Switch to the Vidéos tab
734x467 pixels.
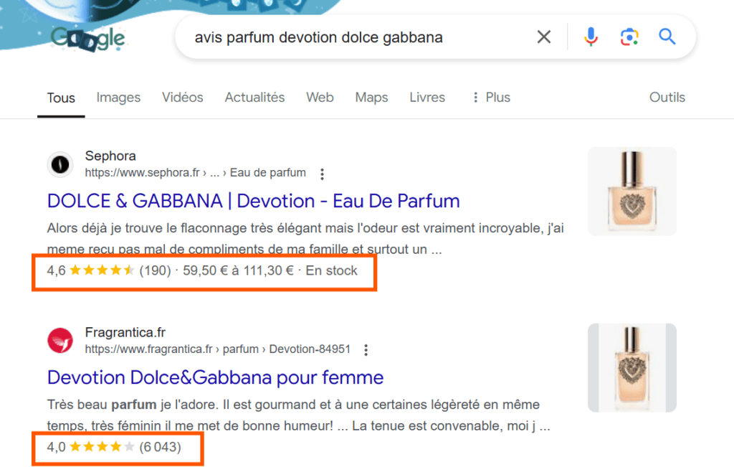click(183, 98)
